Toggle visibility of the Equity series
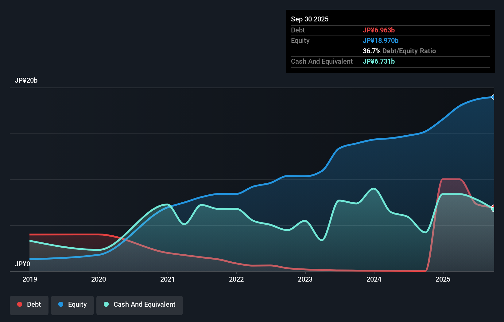The width and height of the screenshot is (504, 322). [x=72, y=305]
